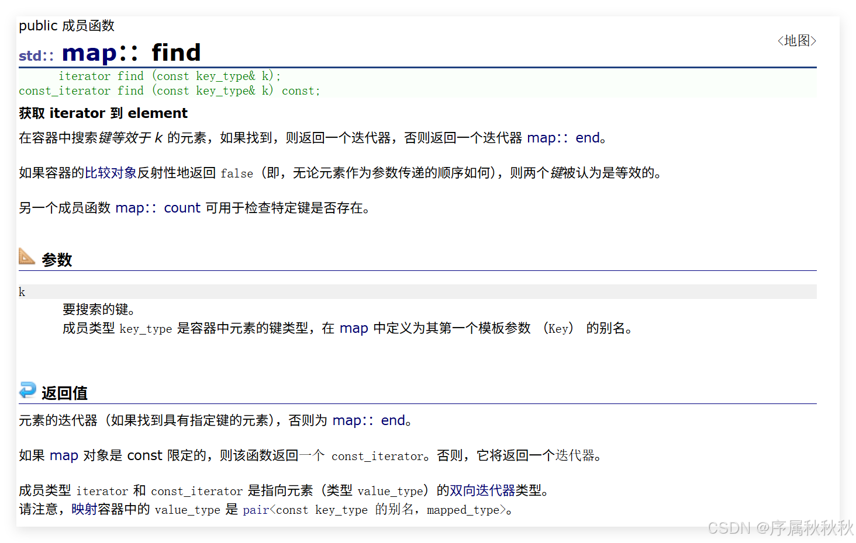Click the 'iterator find (const key_type& k);' declaration

tap(170, 76)
